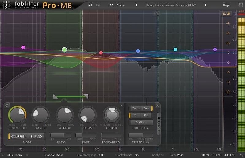Image resolution: width=245 pixels, height=158 pixels.
Task: Click the Range knob
Action: 40,115
